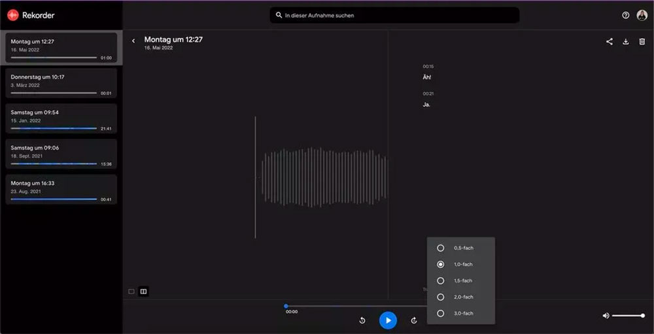Open recording Samstag um 09:06
The image size is (654, 334).
point(61,154)
